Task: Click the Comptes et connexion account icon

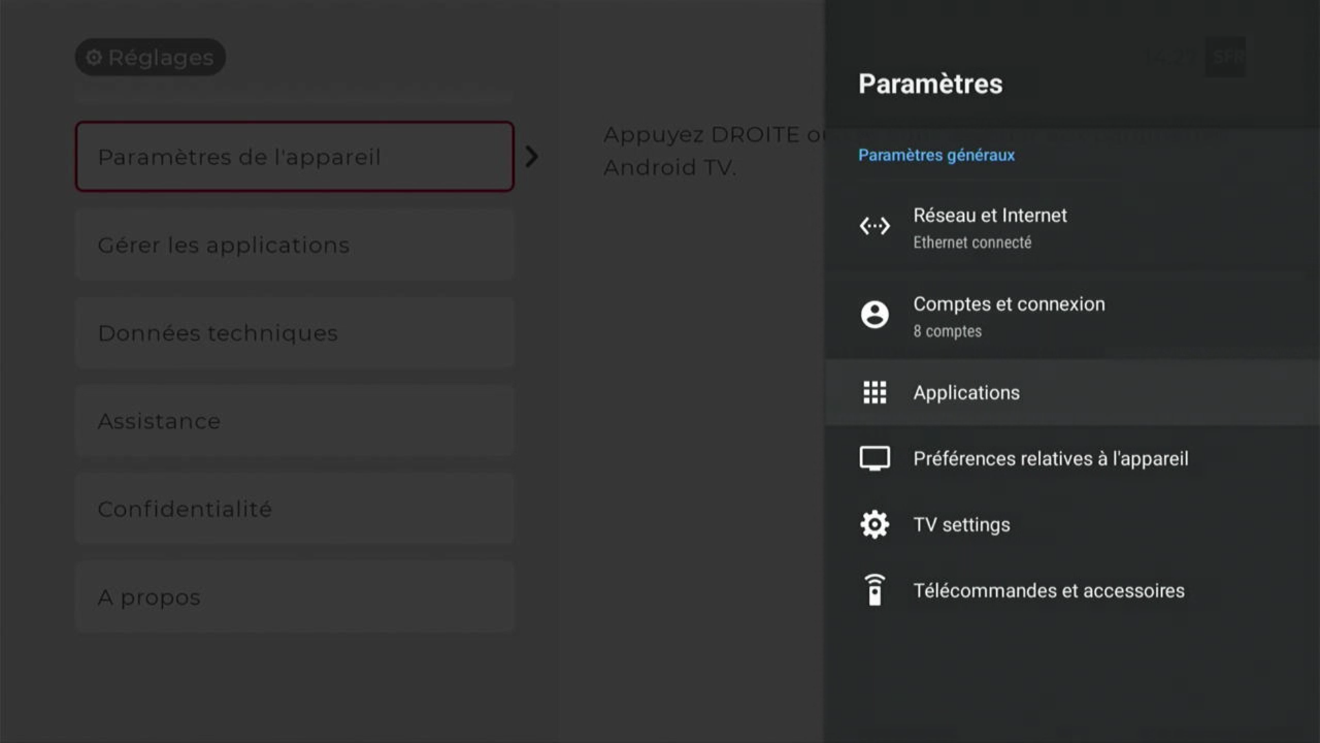Action: tap(874, 314)
